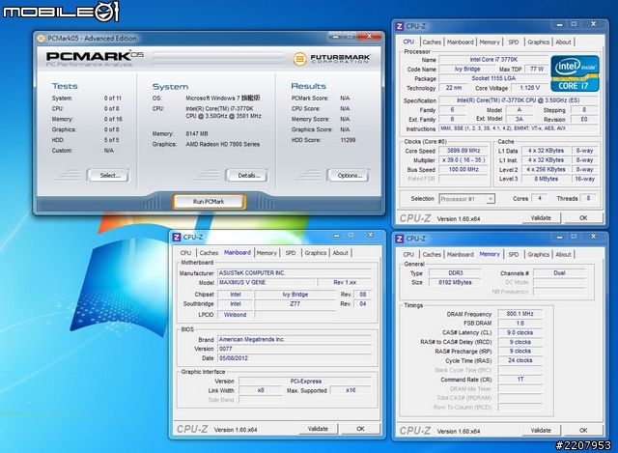
Task: Click HDD tests count 5 of 5
Action: [111, 140]
